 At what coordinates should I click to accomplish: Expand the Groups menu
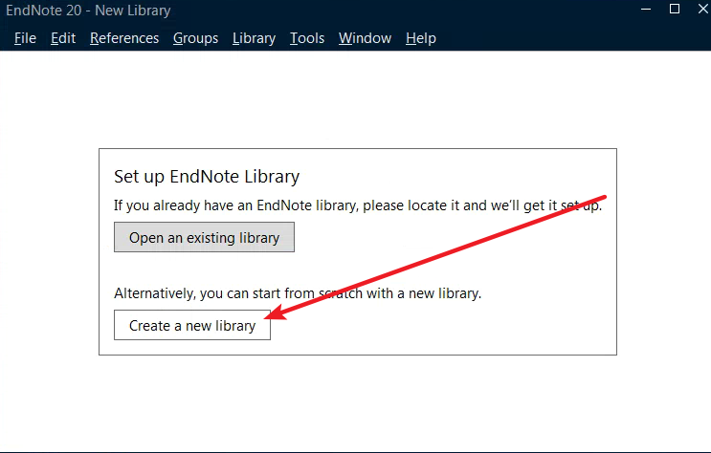pyautogui.click(x=195, y=38)
